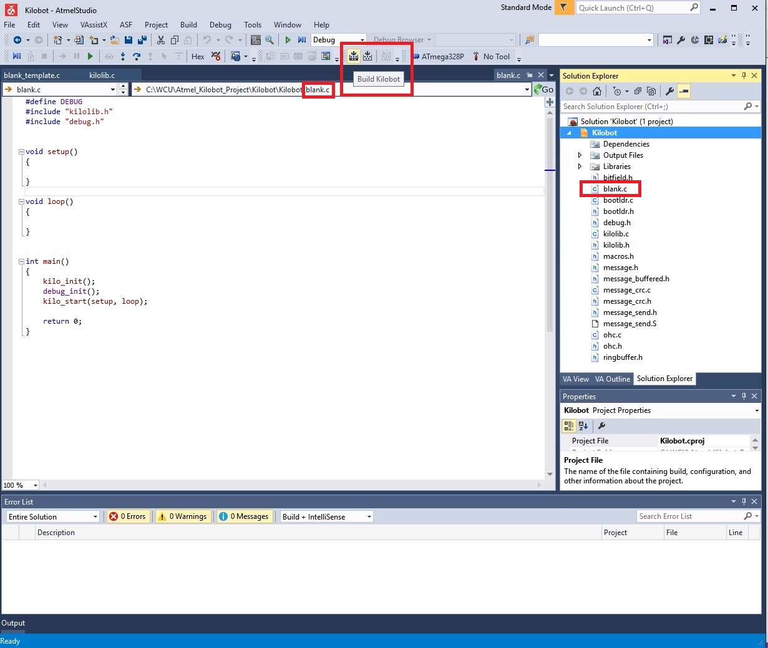Image resolution: width=768 pixels, height=648 pixels.
Task: Click the Start Debugging and Break icon
Action: [x=302, y=40]
